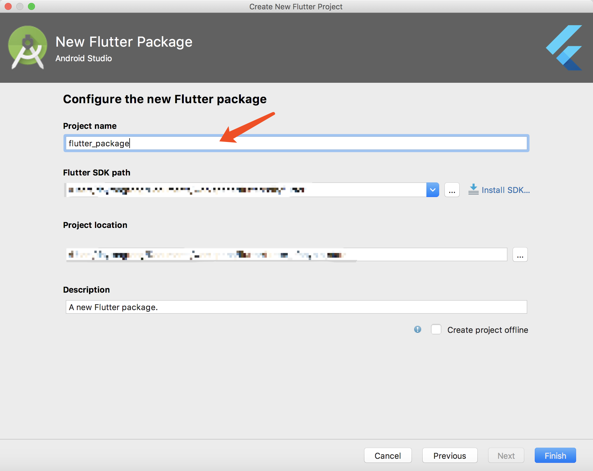Enable Create project offline checkbox
This screenshot has height=471, width=593.
pos(436,330)
